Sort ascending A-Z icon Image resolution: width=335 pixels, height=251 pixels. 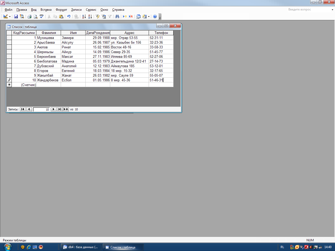(x=84, y=16)
